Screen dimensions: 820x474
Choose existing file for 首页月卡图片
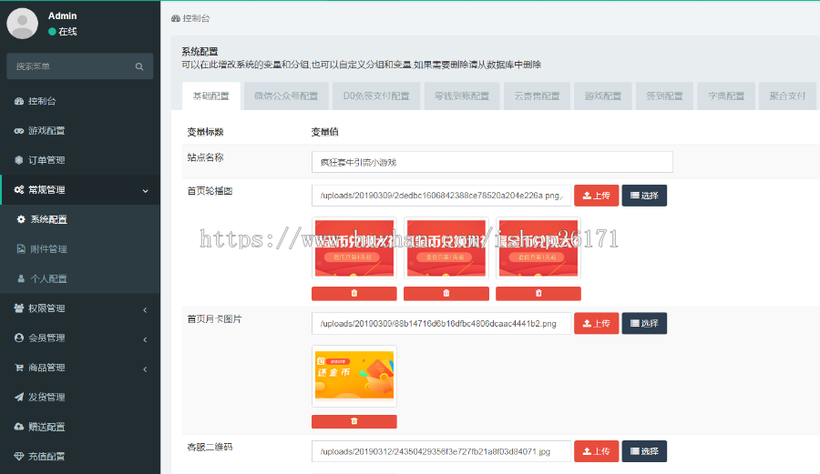click(x=644, y=323)
